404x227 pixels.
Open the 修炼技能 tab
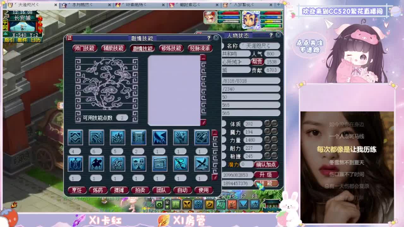[171, 48]
